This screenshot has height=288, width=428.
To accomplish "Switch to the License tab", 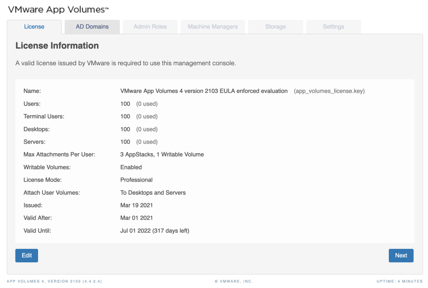I will (x=34, y=27).
